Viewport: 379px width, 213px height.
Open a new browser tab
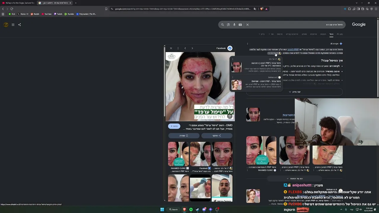[76, 3]
